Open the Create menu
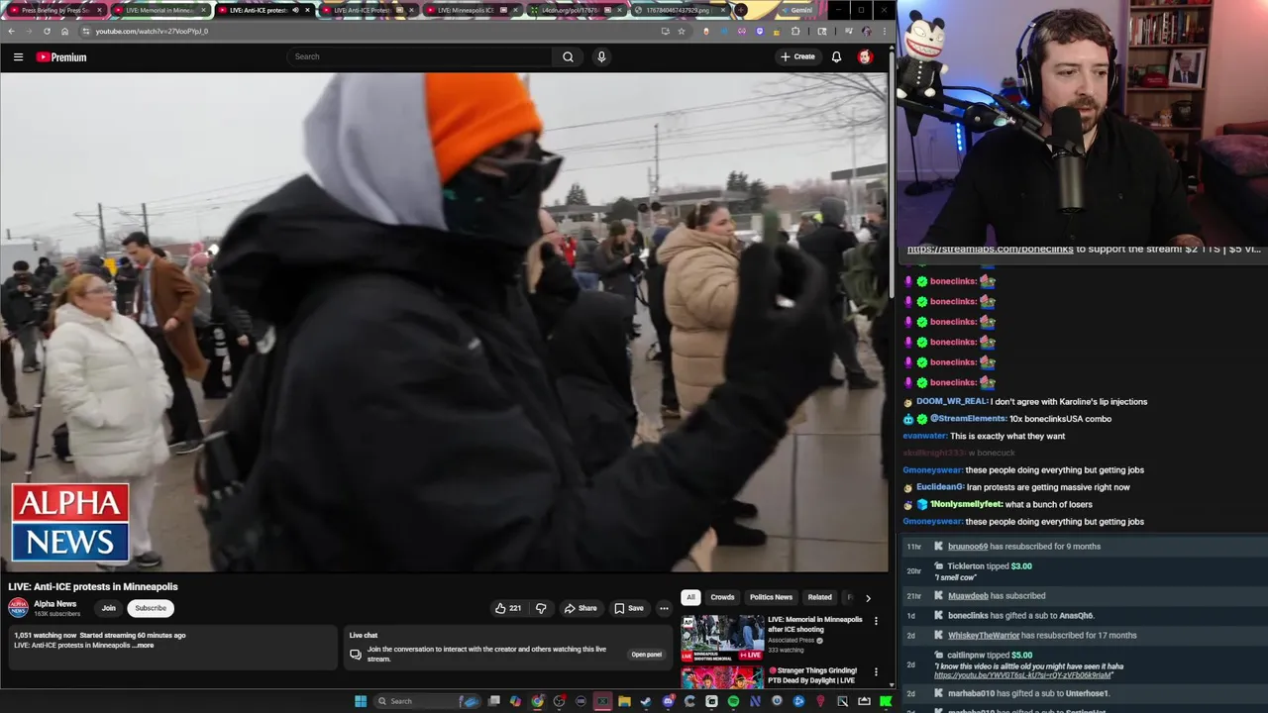Image resolution: width=1268 pixels, height=713 pixels. coord(797,56)
